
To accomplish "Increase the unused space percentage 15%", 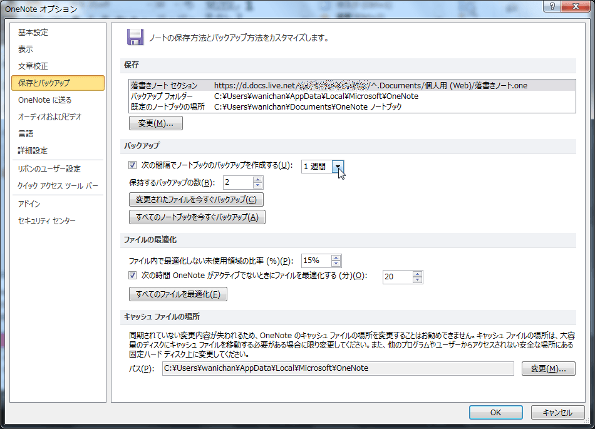I will click(x=336, y=257).
